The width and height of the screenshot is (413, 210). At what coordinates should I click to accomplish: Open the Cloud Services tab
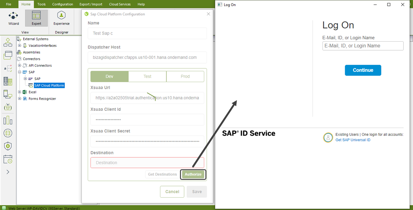120,4
